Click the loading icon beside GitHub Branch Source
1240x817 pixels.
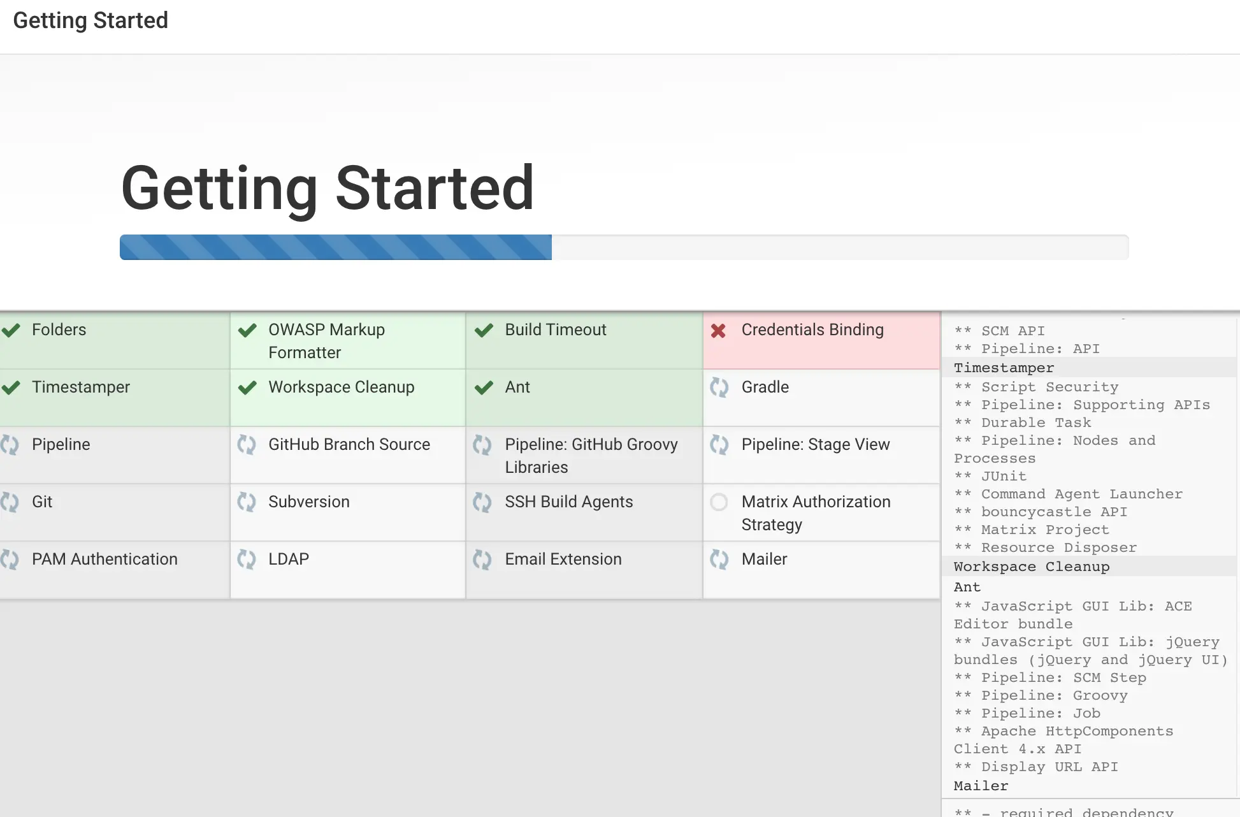pyautogui.click(x=246, y=445)
